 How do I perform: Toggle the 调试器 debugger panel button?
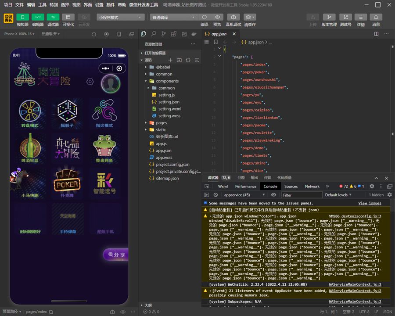click(x=53, y=17)
